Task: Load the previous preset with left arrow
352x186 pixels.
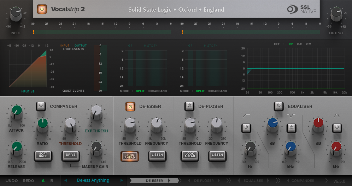Action: [65, 180]
